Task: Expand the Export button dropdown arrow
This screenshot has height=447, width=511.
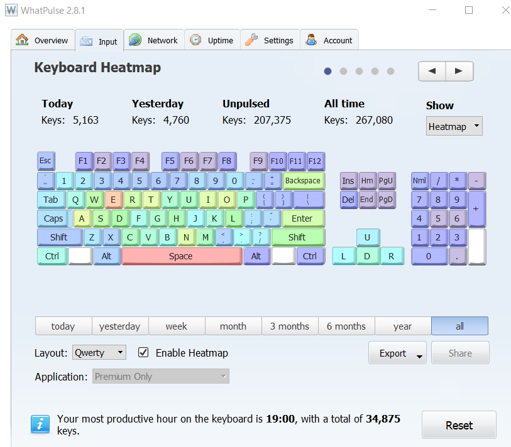Action: point(419,357)
